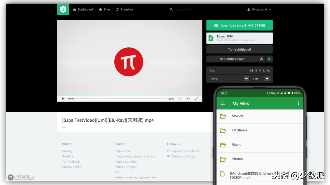The width and height of the screenshot is (330, 185).
Task: Click the Movies folder icon
Action: coord(223,116)
